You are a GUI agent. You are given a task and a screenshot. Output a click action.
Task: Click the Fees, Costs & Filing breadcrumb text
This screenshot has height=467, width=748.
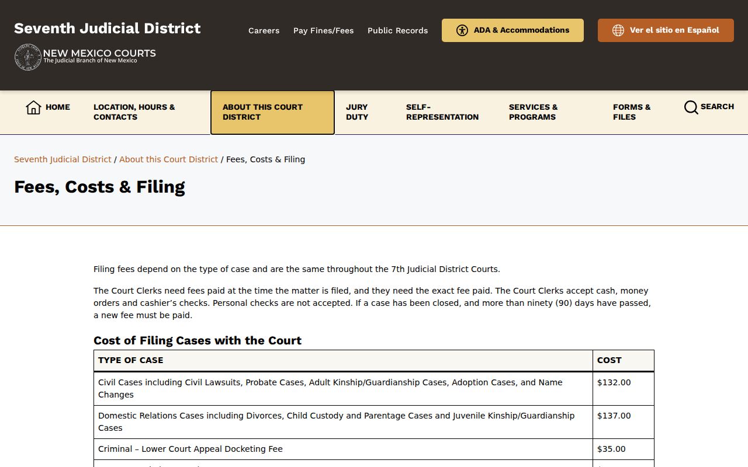265,159
